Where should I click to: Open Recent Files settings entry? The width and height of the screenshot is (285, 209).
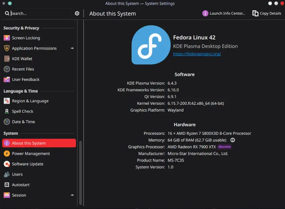pyautogui.click(x=39, y=69)
